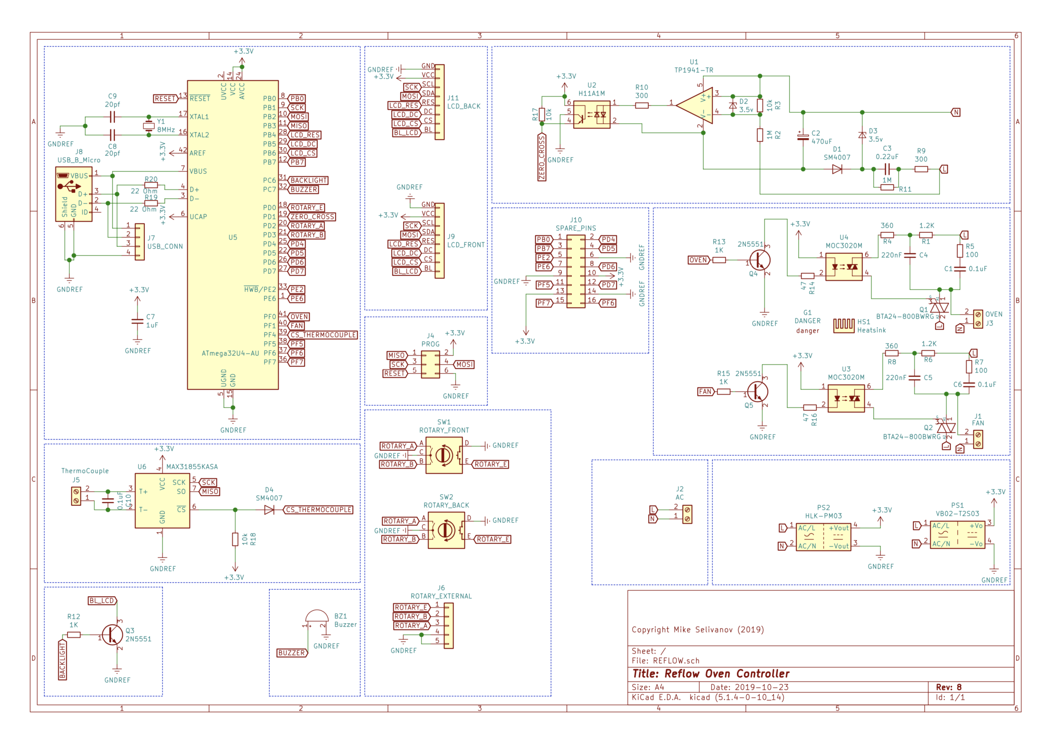The image size is (1055, 745).
Task: Click the ZERO_CROSS label near R17
Action: tap(542, 157)
